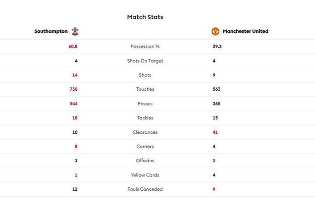Click Manchester United's 39.2 possession value
The image size is (315, 201).
[x=217, y=47]
